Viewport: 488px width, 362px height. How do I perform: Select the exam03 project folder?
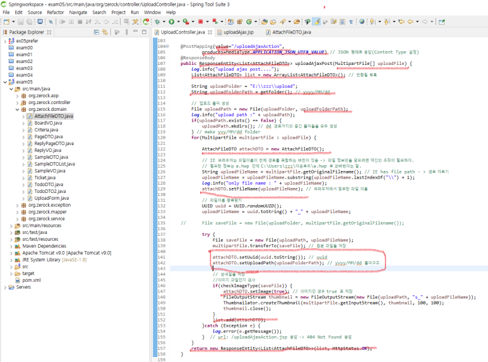[24, 68]
